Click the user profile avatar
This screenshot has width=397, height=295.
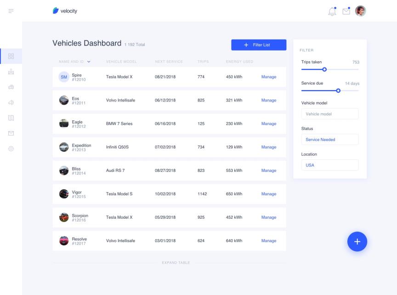click(x=361, y=11)
